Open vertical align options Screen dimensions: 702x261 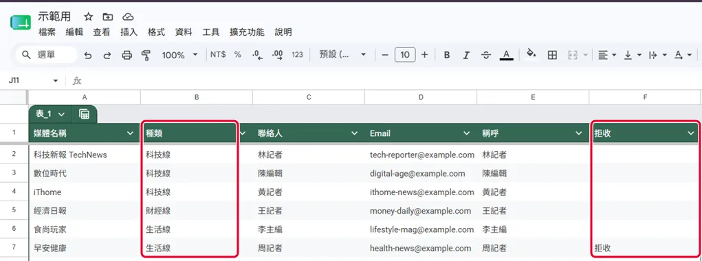click(633, 55)
